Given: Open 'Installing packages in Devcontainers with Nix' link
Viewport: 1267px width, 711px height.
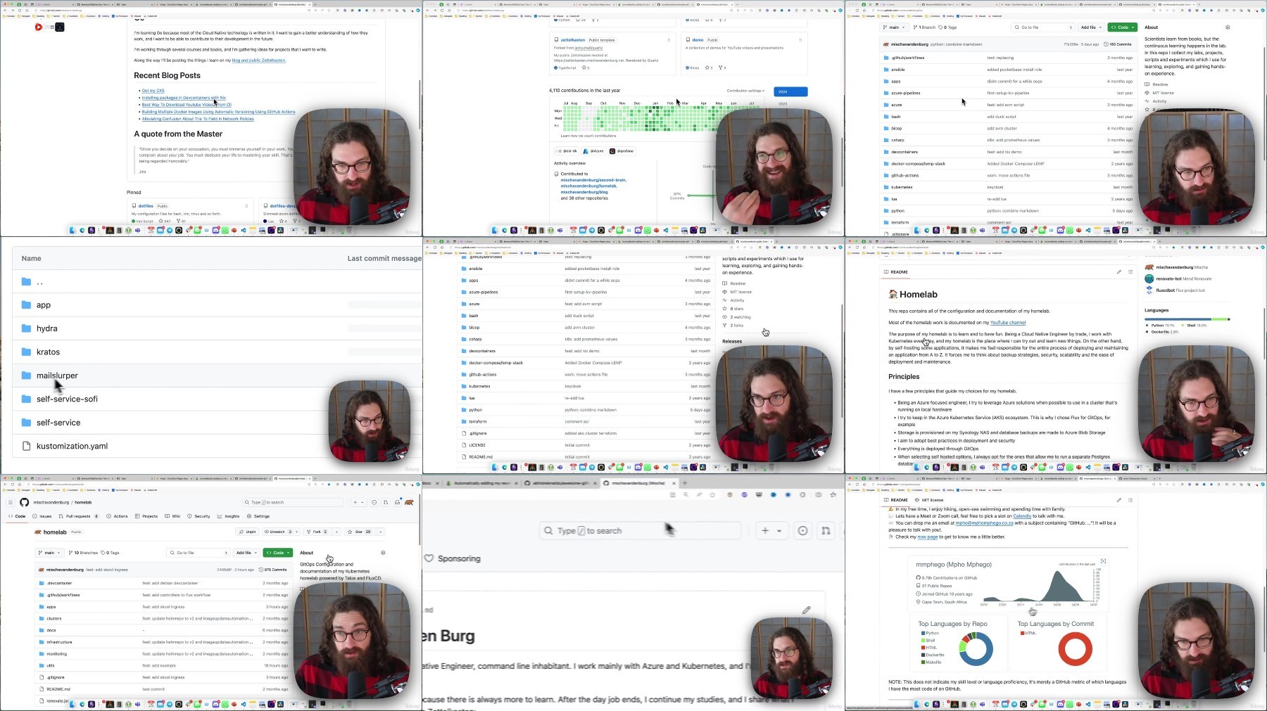Looking at the screenshot, I should [x=184, y=98].
